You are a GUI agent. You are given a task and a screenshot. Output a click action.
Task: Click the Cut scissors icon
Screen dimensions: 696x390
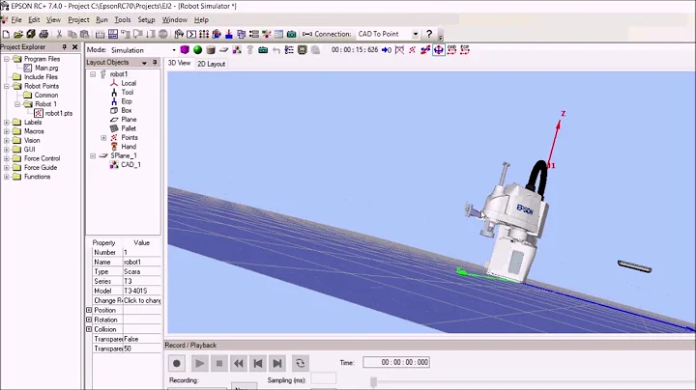[x=59, y=34]
